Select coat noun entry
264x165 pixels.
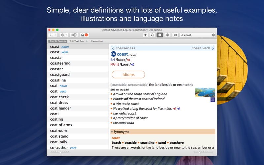point(78,86)
